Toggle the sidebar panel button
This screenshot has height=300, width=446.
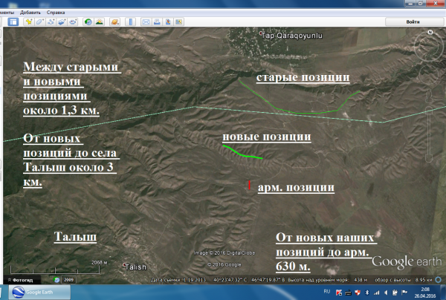(x=13, y=22)
